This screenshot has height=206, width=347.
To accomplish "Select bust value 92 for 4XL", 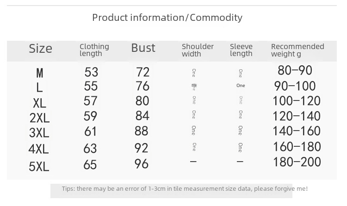I will pyautogui.click(x=141, y=148).
